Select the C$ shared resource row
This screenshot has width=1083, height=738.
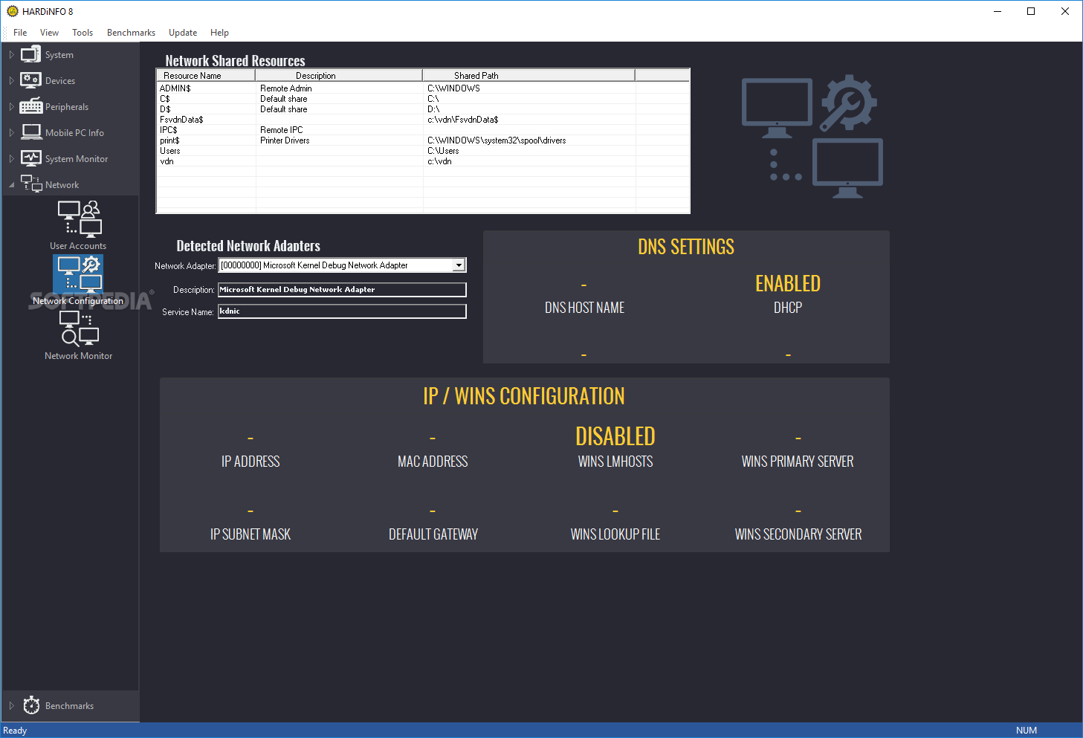[x=423, y=98]
